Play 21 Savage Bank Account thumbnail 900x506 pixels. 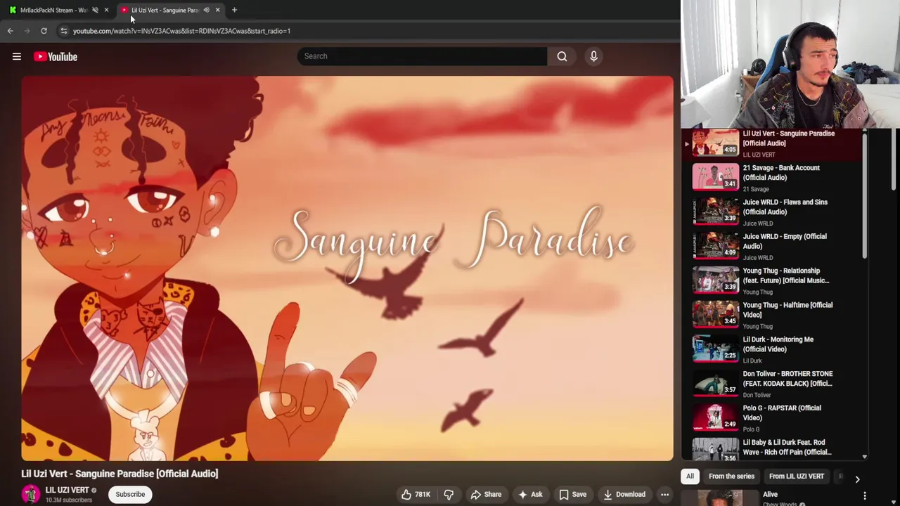tap(716, 177)
